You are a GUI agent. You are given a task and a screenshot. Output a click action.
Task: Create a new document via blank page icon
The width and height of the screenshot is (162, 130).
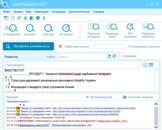coord(13,18)
